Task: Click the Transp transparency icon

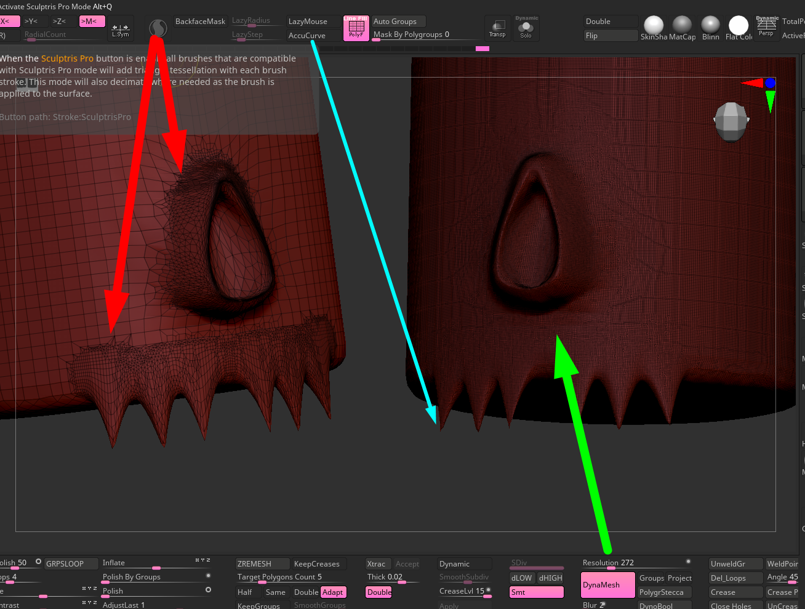Action: [x=497, y=28]
